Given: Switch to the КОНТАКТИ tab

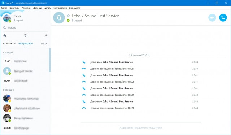Looking at the screenshot, I should pyautogui.click(x=9, y=43).
